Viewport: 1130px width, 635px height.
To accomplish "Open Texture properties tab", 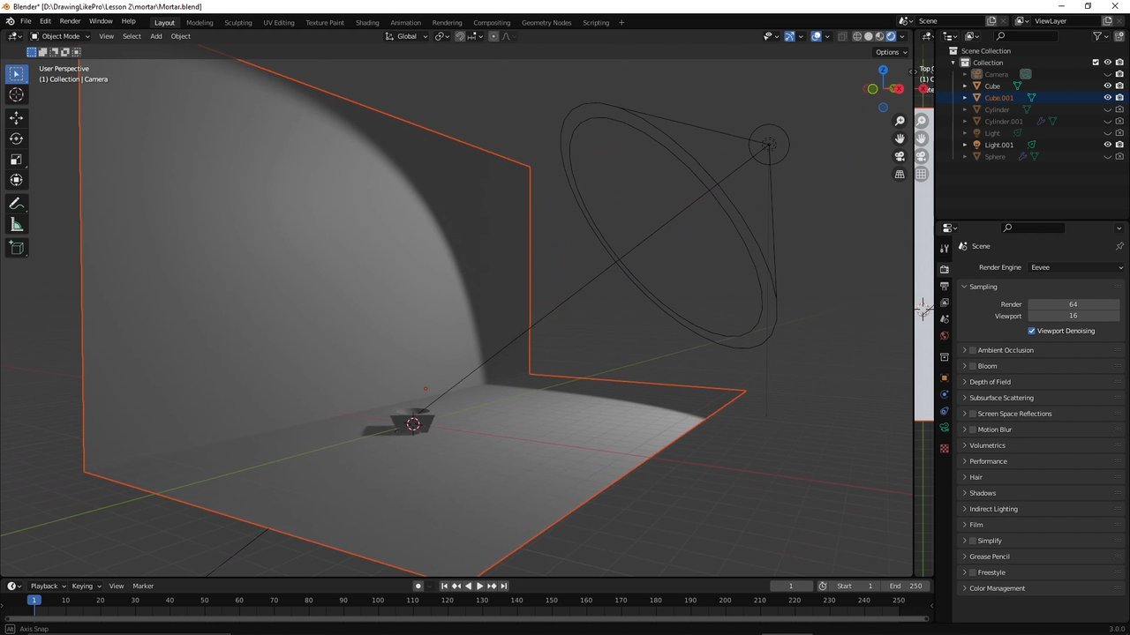I will (x=945, y=448).
